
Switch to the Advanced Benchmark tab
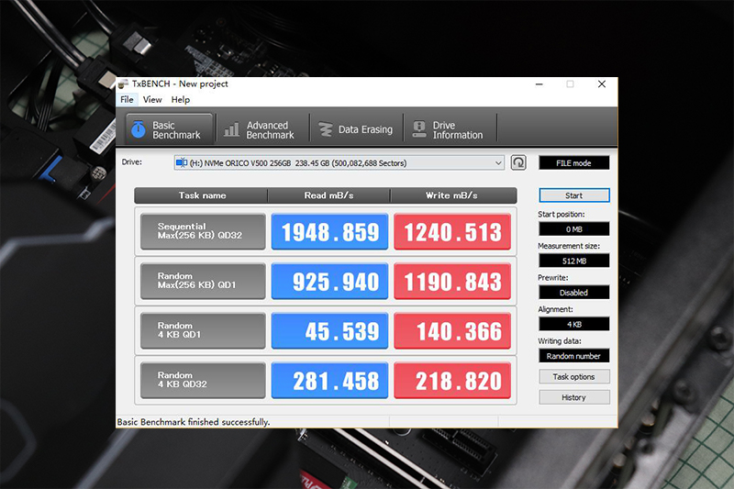[262, 129]
